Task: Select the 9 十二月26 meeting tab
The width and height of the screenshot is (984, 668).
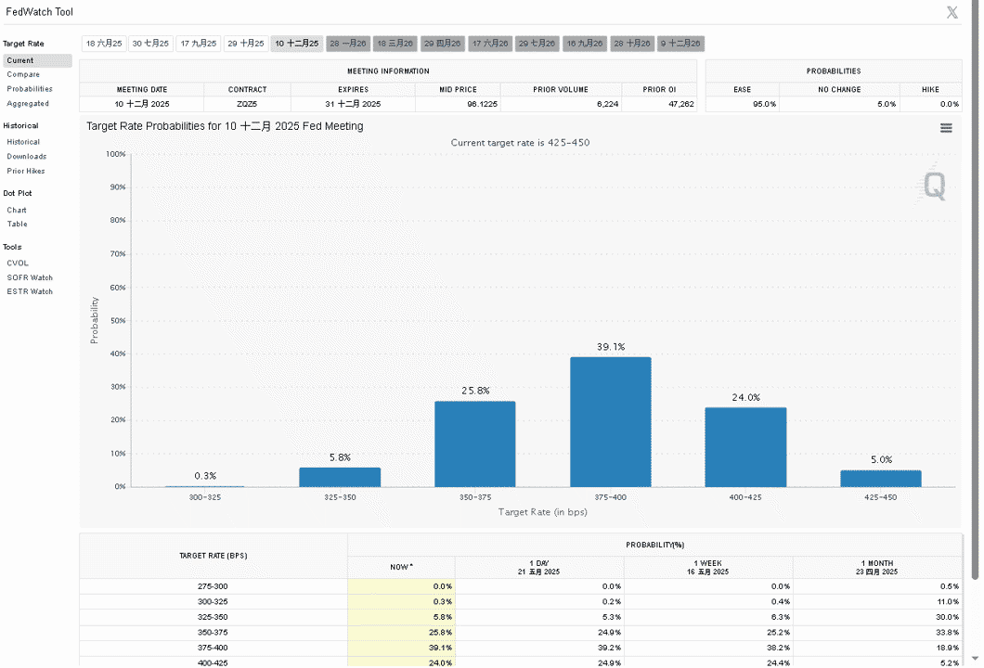Action: coord(680,44)
